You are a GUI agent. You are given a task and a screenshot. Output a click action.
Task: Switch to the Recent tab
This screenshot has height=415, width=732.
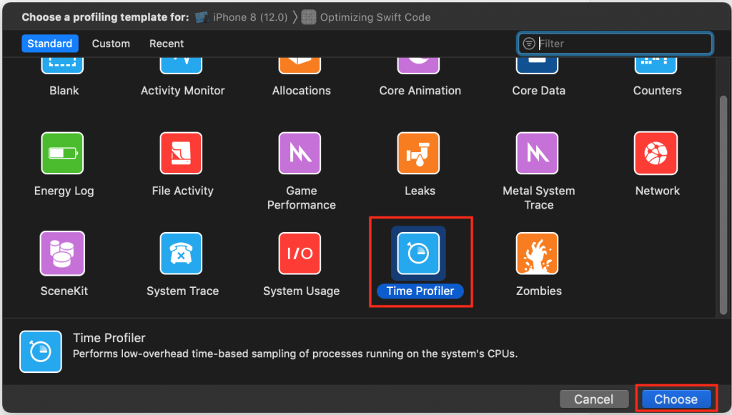coord(167,44)
